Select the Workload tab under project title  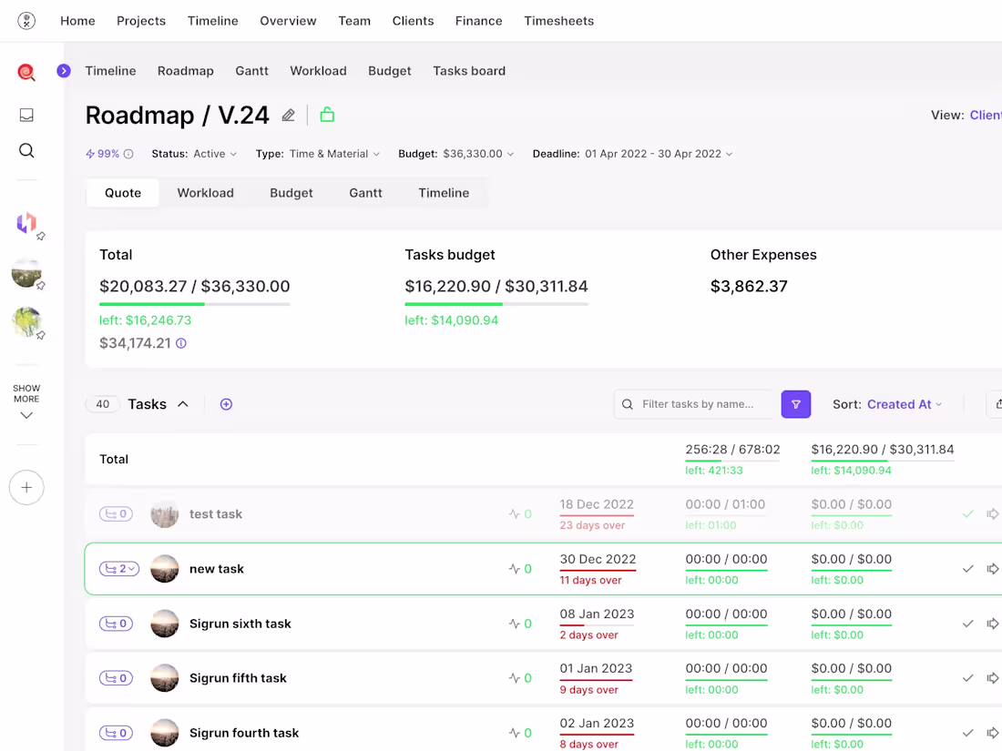click(205, 193)
